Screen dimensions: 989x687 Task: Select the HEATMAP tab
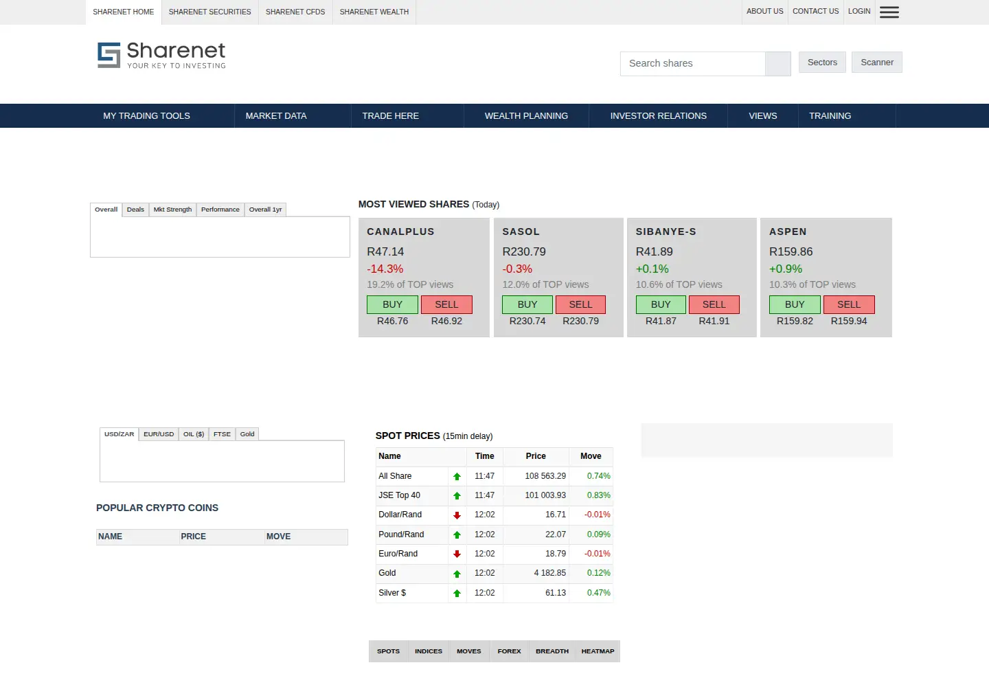click(x=598, y=651)
